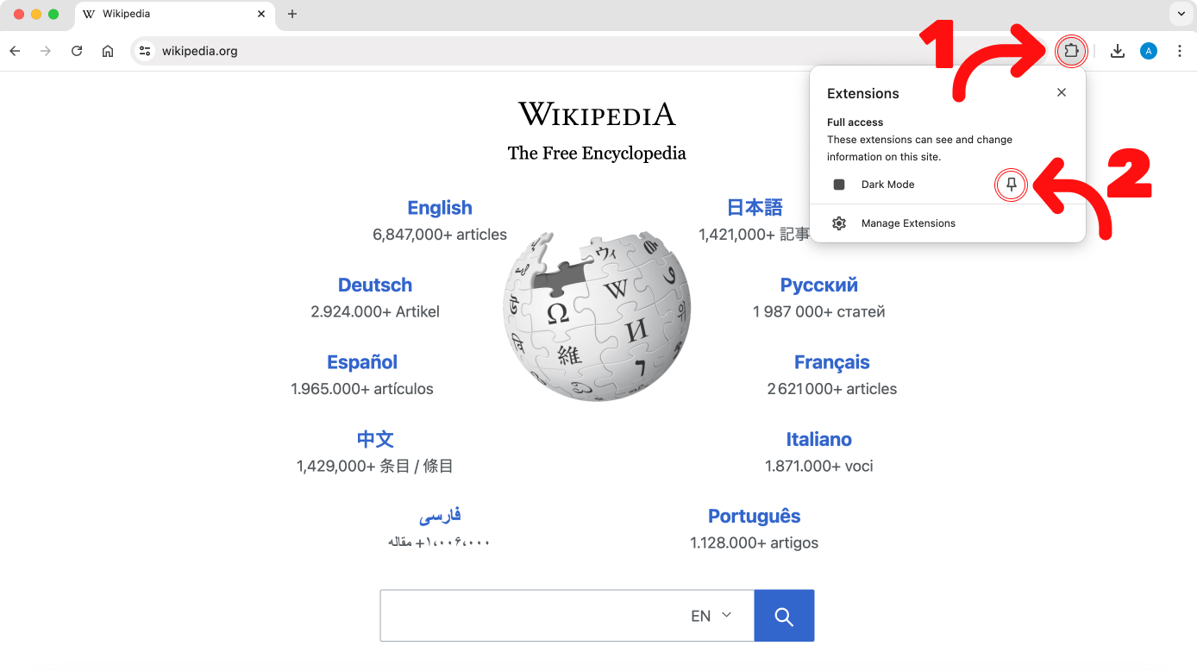
Task: Open Español Wikipedia link
Action: coord(362,362)
